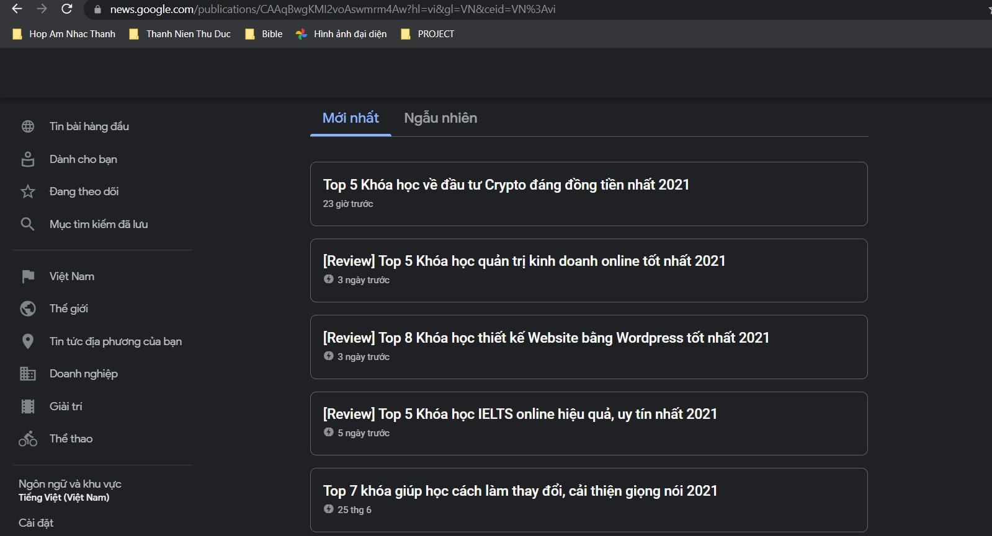Viewport: 992px width, 536px height.
Task: Go to Giải trí section
Action: tap(66, 406)
